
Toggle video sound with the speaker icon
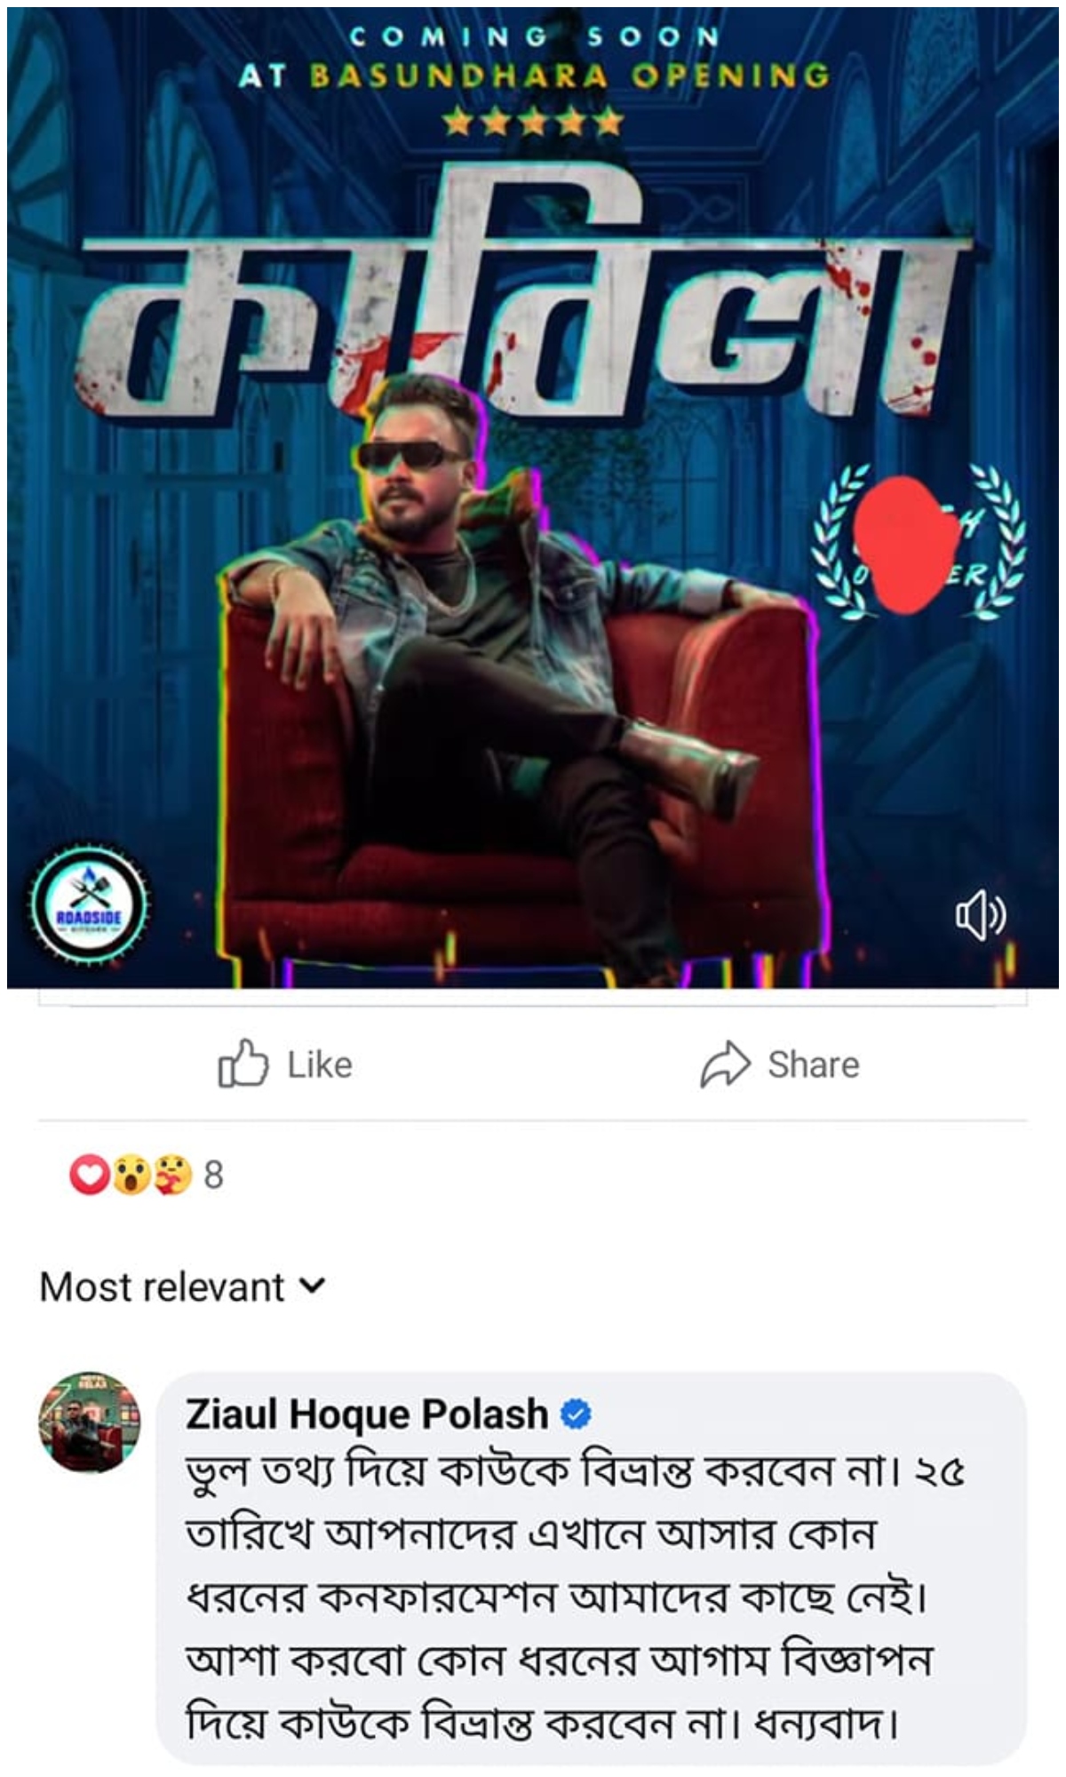click(981, 916)
